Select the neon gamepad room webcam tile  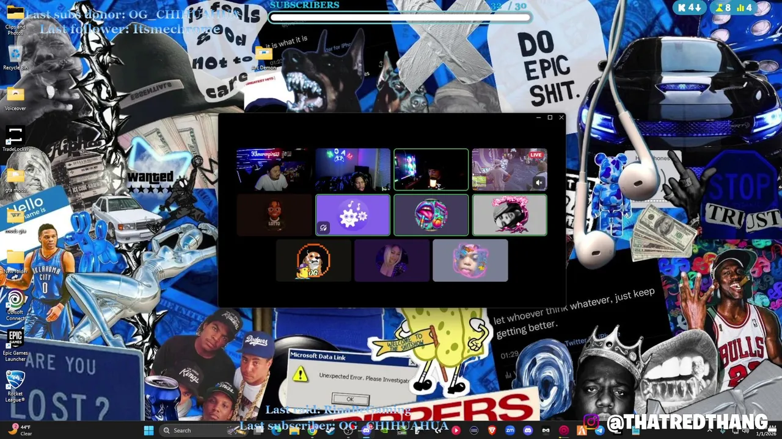pyautogui.click(x=353, y=170)
